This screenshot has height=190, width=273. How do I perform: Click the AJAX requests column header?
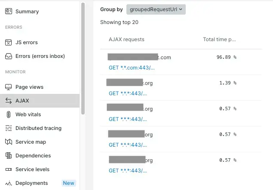pos(126,39)
